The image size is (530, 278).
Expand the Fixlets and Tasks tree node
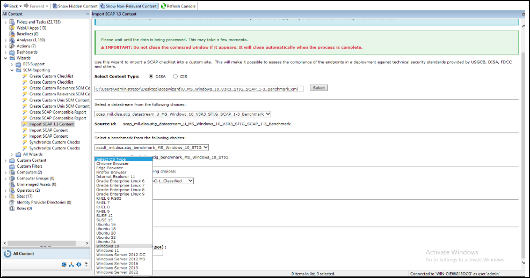tap(5, 22)
